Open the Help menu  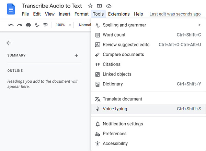click(138, 14)
